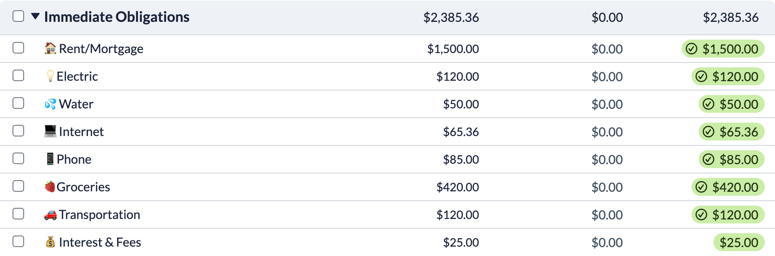Edit the $120.00 assigned amount for Electric

458,77
